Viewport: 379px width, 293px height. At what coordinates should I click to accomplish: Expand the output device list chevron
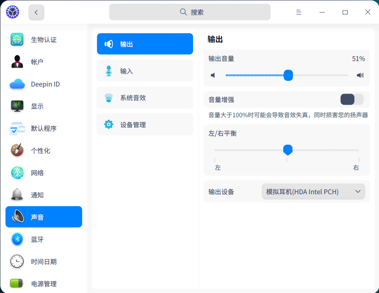coord(357,191)
